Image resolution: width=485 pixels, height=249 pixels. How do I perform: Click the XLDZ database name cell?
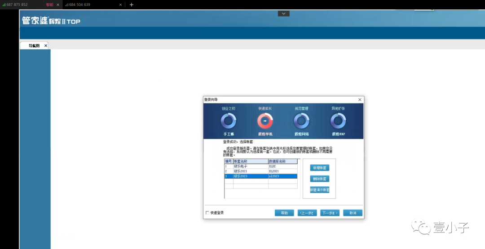(283, 166)
